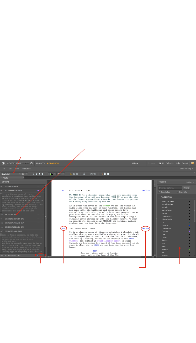Click the Create tag button

click(186, 188)
